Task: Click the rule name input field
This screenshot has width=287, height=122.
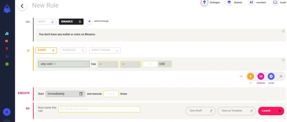Action: pyautogui.click(x=99, y=109)
